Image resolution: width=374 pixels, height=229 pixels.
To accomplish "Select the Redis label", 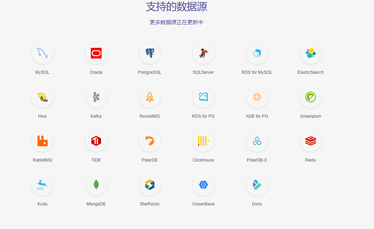I will [x=311, y=160].
